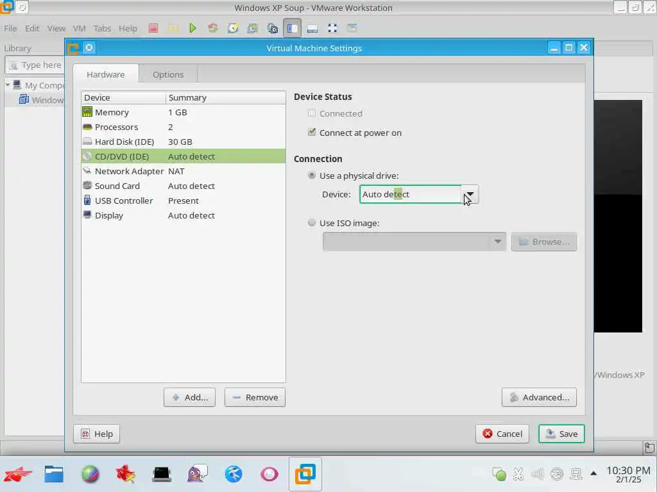
Task: Open the file manager taskbar icon
Action: click(54, 474)
